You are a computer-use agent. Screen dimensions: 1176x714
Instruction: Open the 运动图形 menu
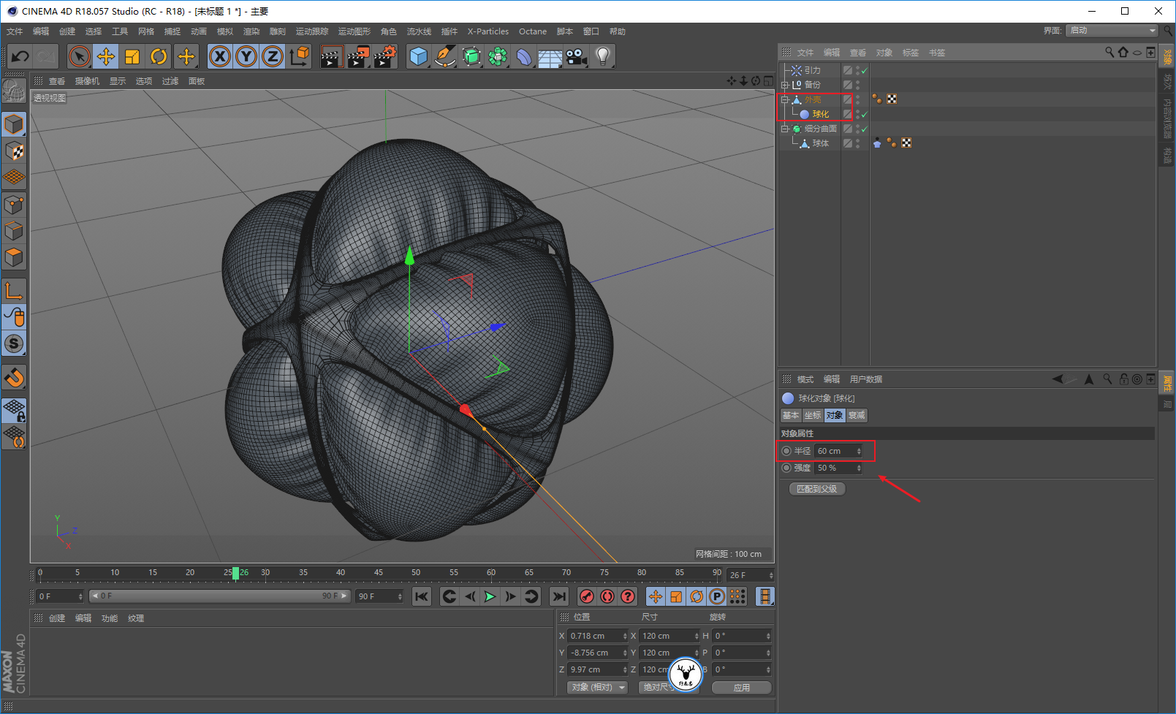[354, 31]
